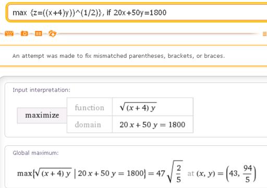Select the max{√(x+4)y | …} expression
Viewport: 267px width, 188px height.
pos(81,173)
